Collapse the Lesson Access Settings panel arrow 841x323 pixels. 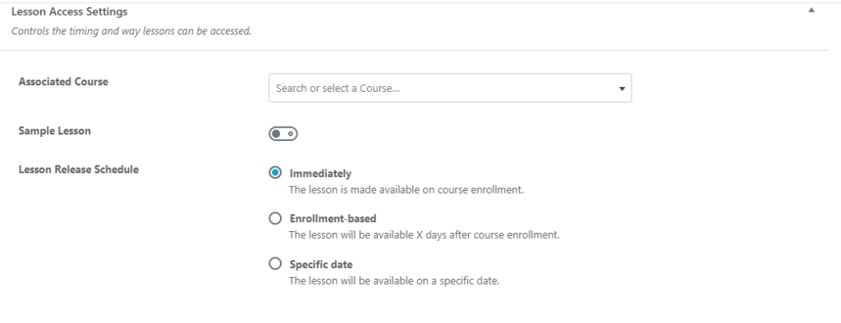click(811, 10)
